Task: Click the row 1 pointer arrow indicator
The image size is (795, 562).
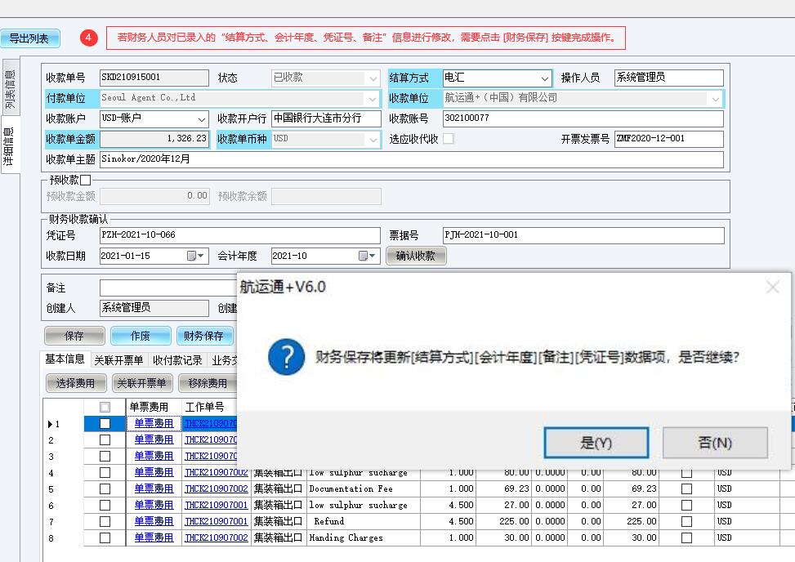Action: pos(50,424)
